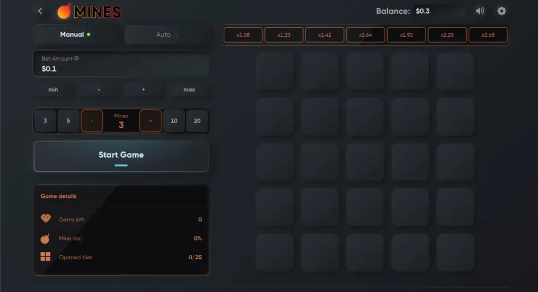Click the back arrow icon
Screen dimensions: 538x292
(40, 11)
